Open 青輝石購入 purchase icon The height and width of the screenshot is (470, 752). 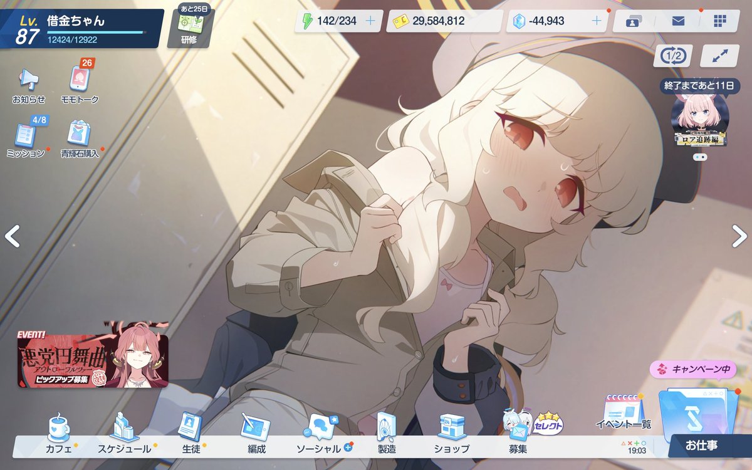[80, 139]
